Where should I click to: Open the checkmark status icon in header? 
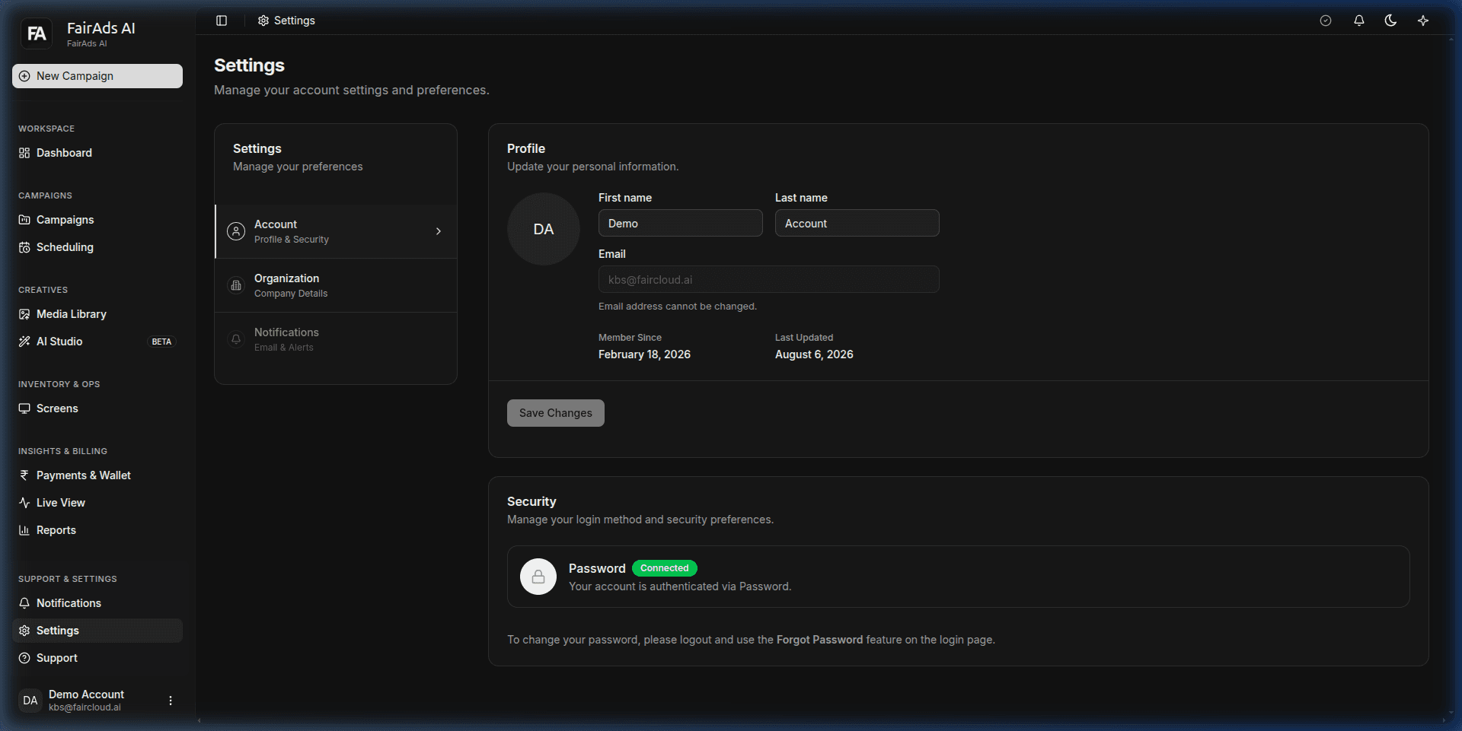[1326, 21]
